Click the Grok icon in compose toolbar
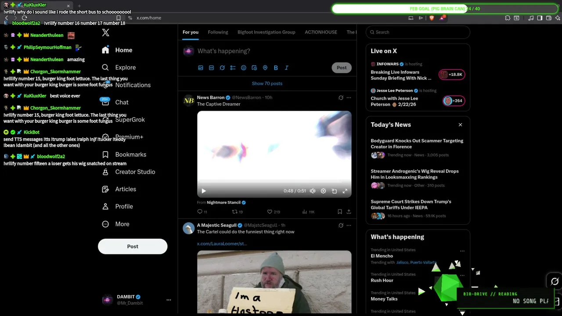Viewport: 562px width, 316px height. click(222, 68)
